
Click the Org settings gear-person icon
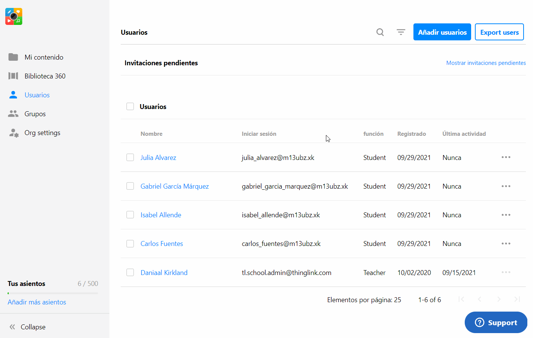14,133
